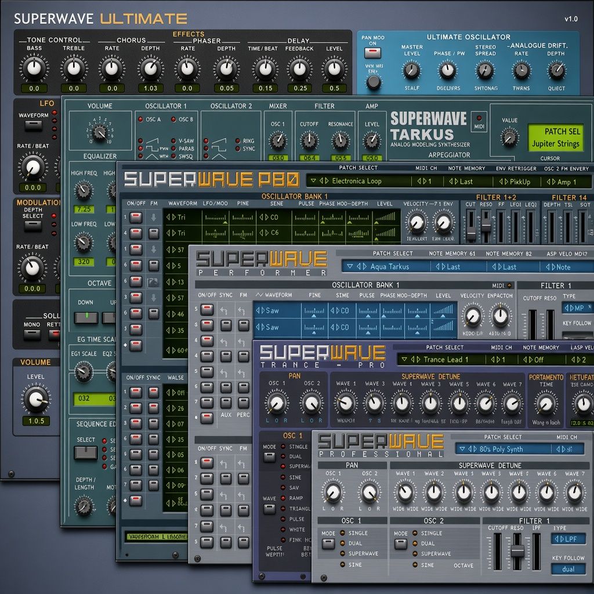
Task: Open the Performer Filter Type dropdown
Action: coord(577,308)
